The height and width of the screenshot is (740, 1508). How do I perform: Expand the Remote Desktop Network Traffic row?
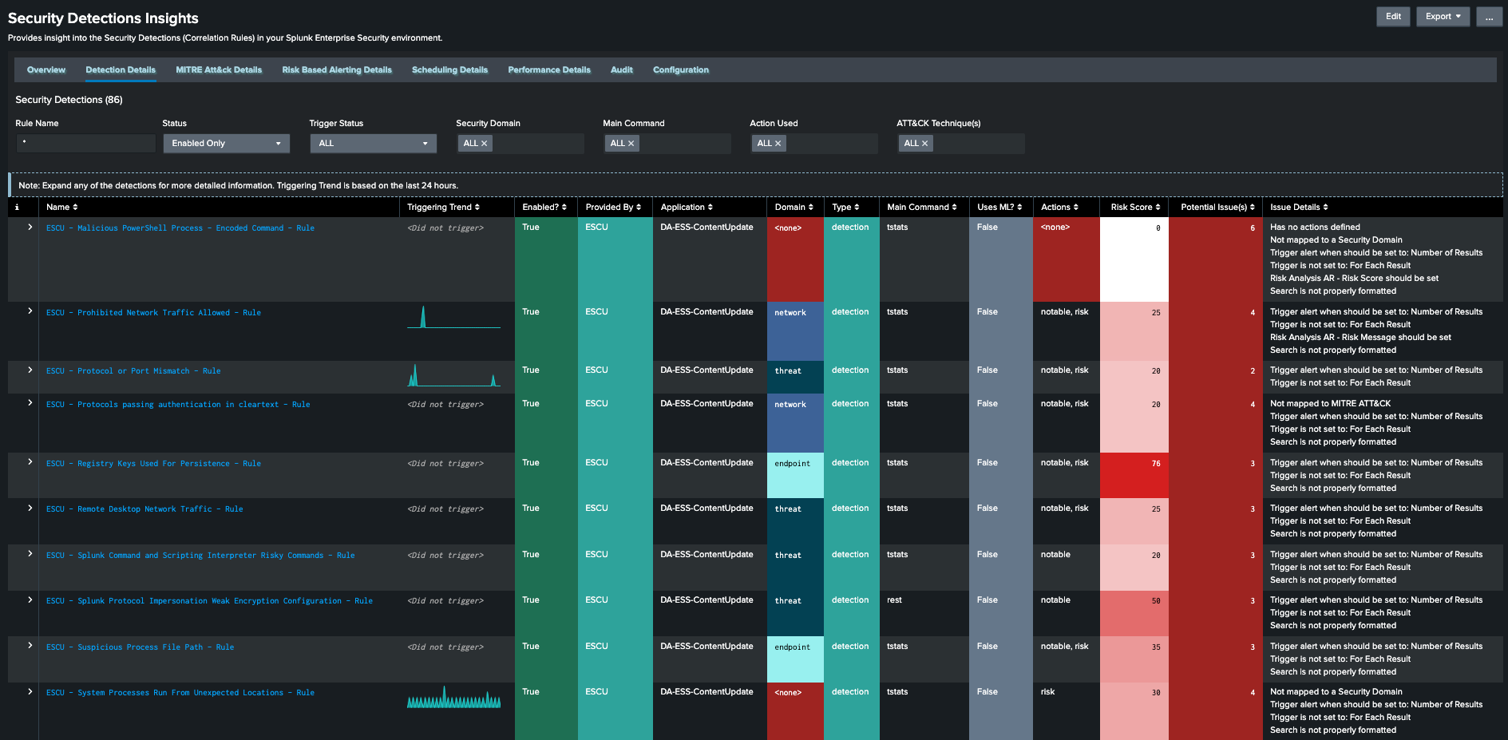30,508
